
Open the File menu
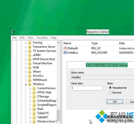[x=14, y=38]
